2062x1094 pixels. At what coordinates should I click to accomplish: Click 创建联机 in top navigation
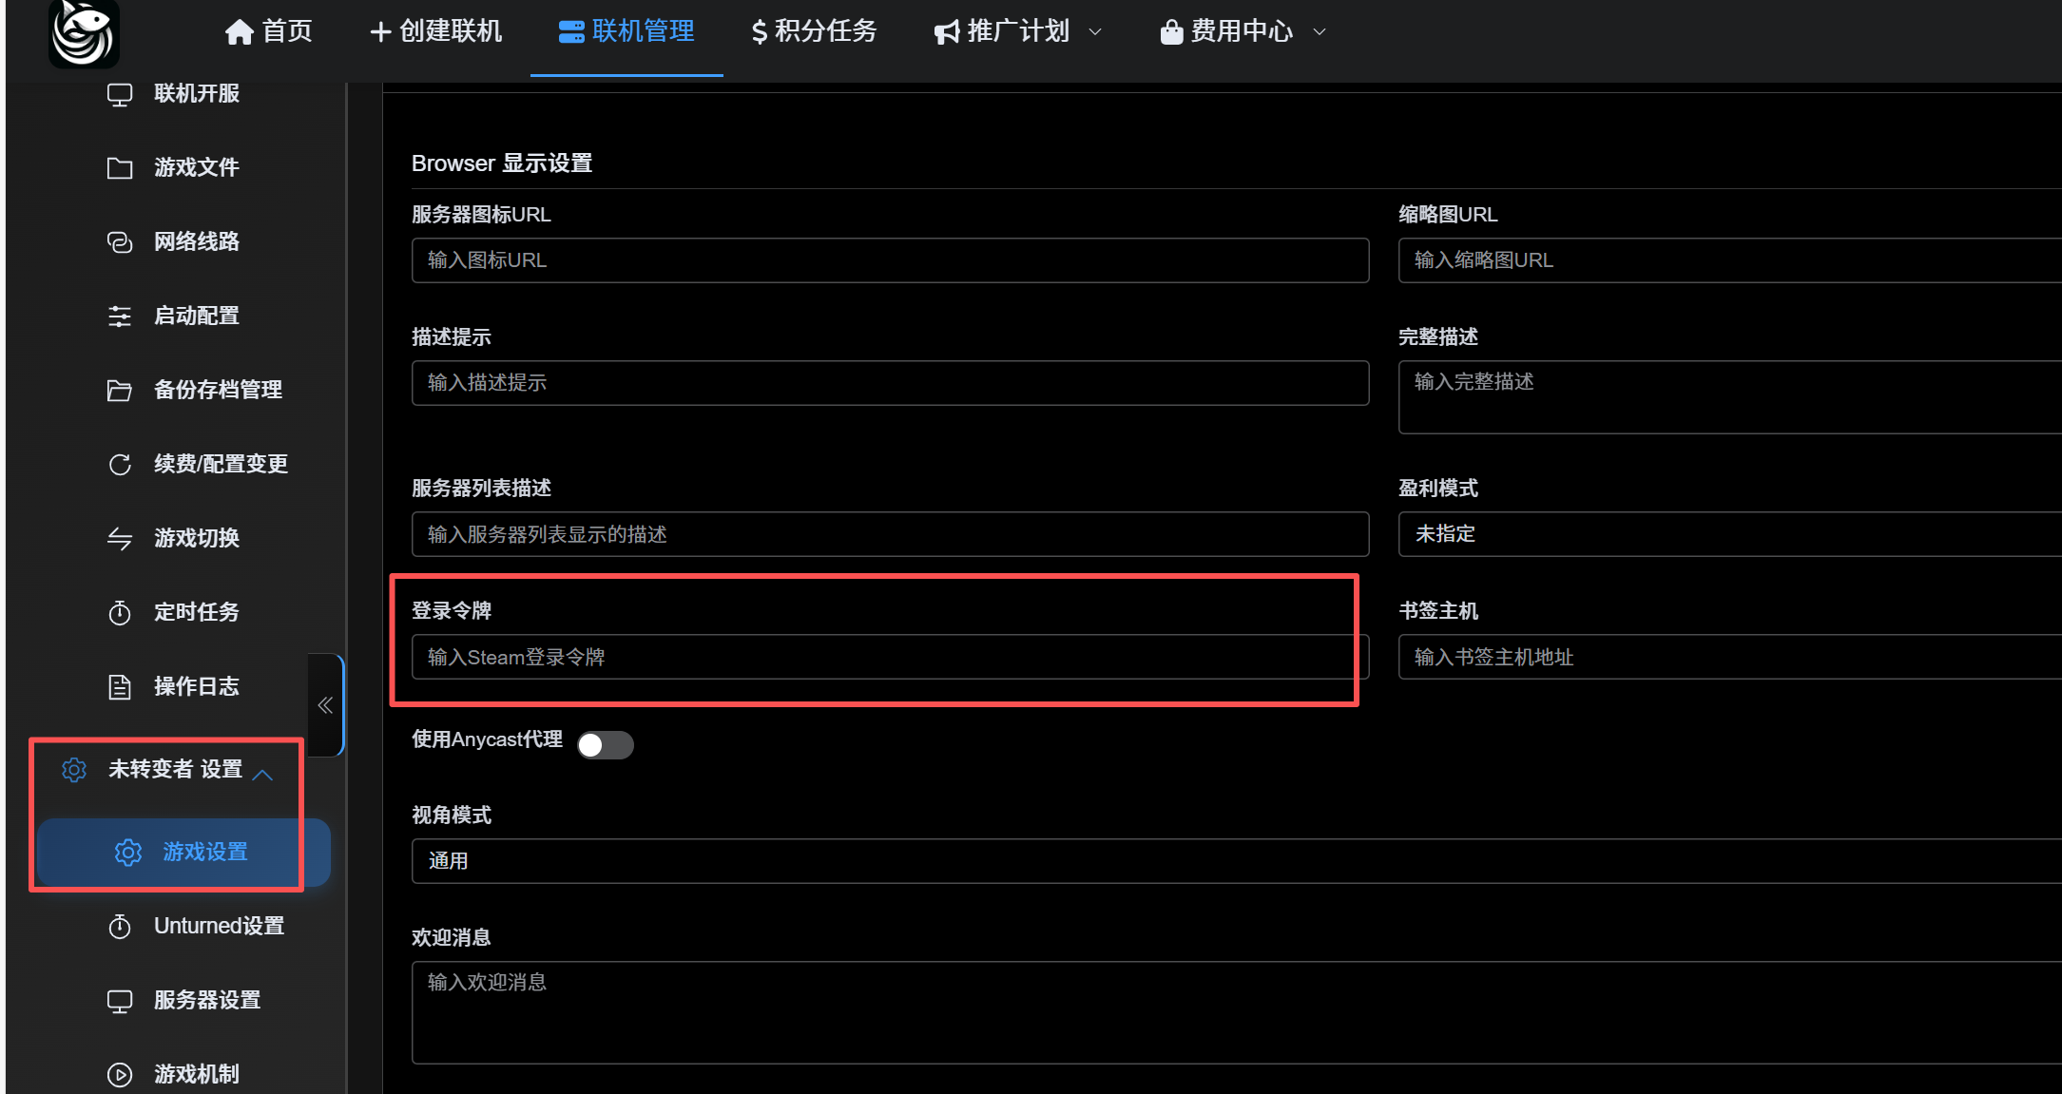pos(436,32)
